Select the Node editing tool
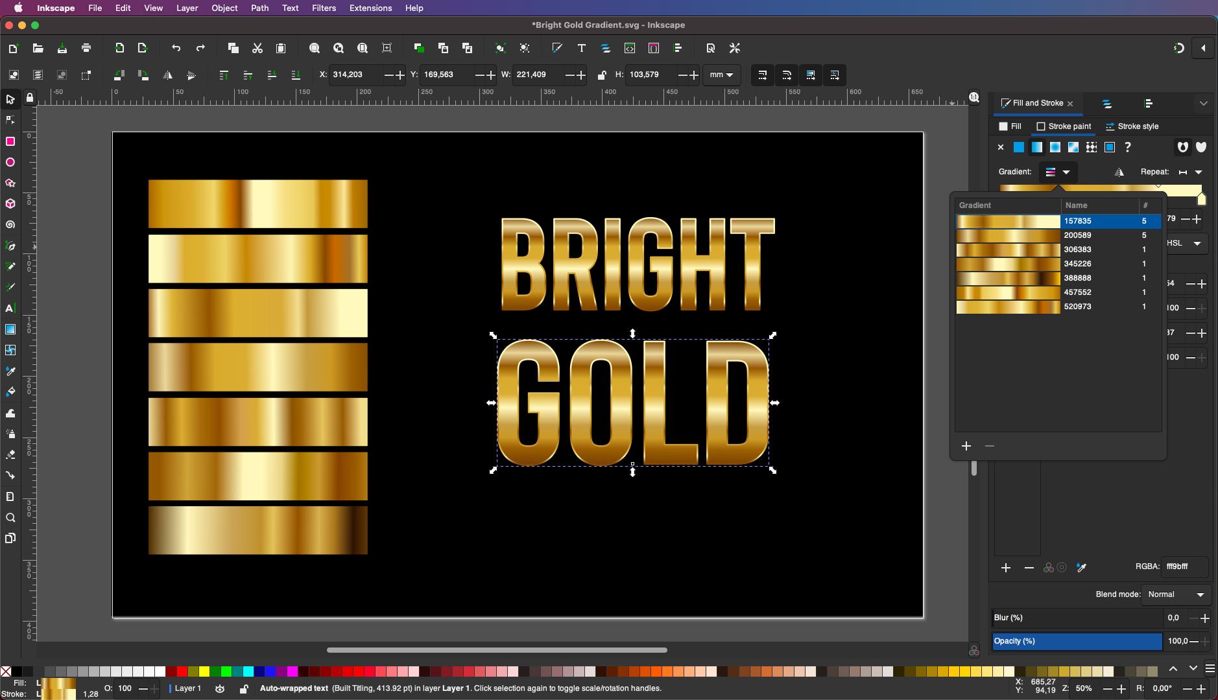This screenshot has height=700, width=1218. coord(10,120)
